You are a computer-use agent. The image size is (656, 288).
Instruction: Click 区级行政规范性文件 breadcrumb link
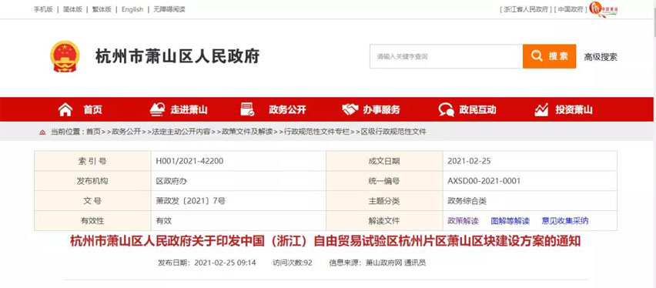[393, 132]
